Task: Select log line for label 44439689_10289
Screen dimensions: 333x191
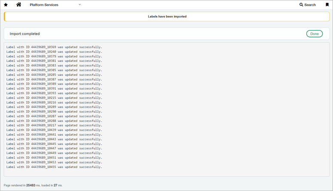Action: [x=54, y=107]
